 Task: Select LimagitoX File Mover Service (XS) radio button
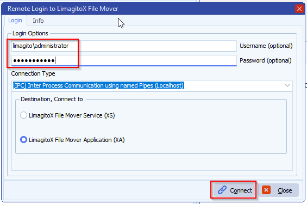click(23, 115)
